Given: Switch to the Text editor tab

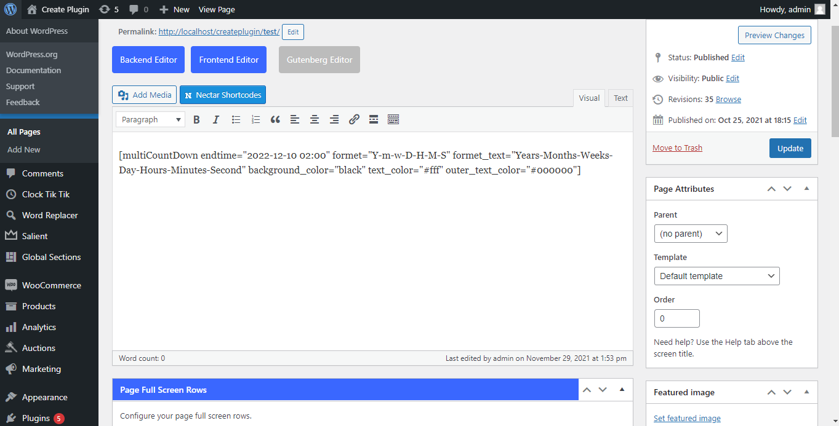Looking at the screenshot, I should pos(620,98).
